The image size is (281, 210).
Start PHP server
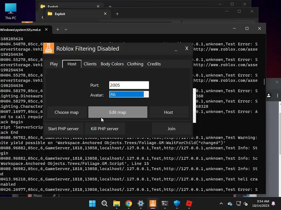click(63, 129)
